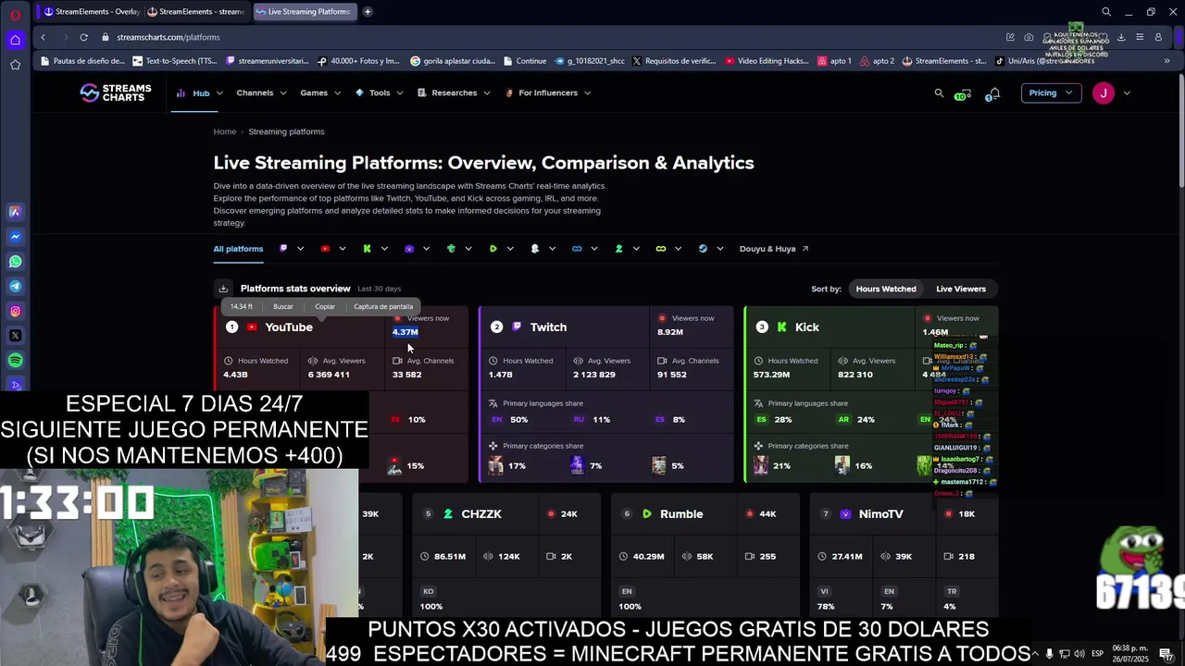Sort by Hours Watched
This screenshot has height=666, width=1185.
(x=886, y=289)
